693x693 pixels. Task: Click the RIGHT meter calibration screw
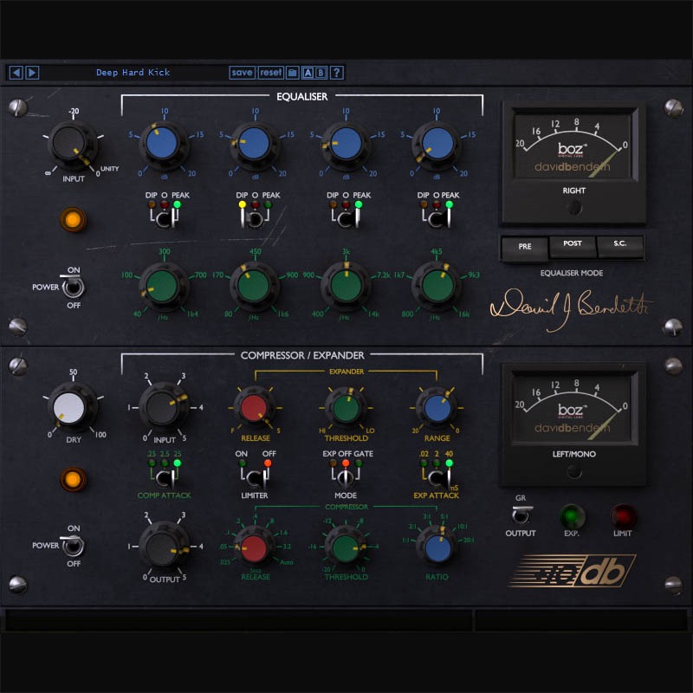click(x=573, y=207)
